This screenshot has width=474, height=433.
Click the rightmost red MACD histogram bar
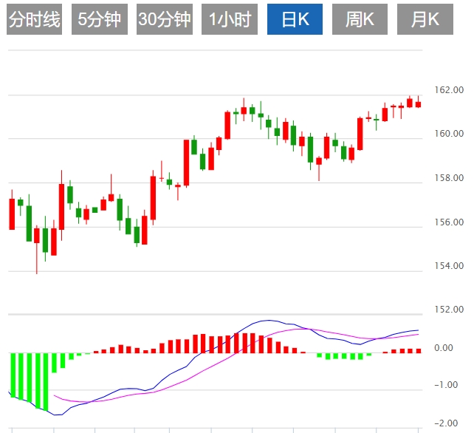tap(419, 350)
